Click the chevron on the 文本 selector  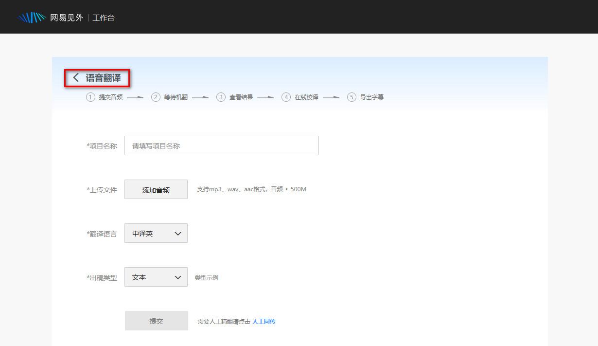pyautogui.click(x=177, y=277)
